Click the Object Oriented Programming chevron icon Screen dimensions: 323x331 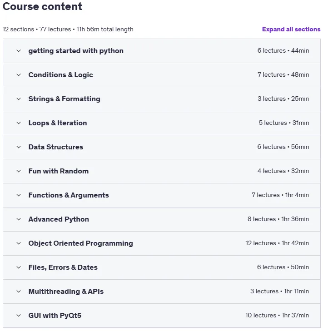pyautogui.click(x=19, y=243)
